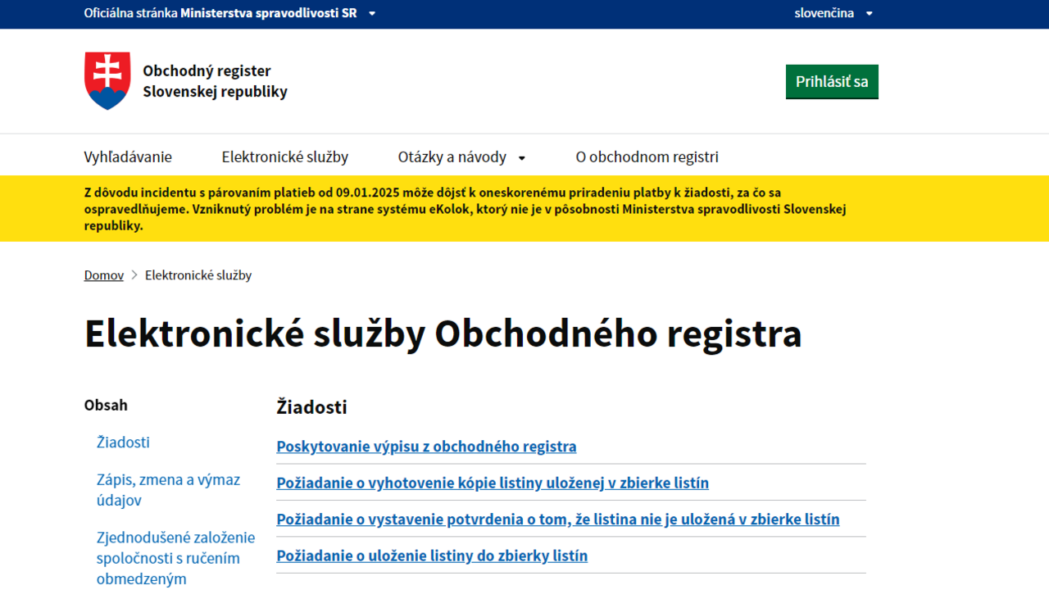
Task: Click the Ministerstva spravodlivosti SR header text
Action: click(x=268, y=13)
